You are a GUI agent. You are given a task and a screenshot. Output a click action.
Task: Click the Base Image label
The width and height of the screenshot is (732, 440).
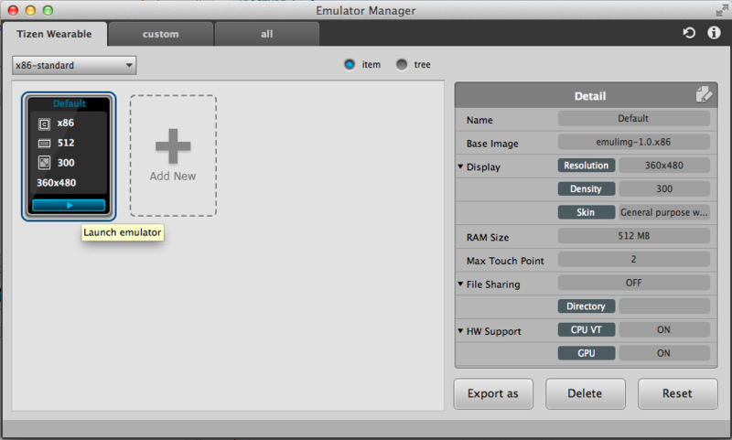pyautogui.click(x=492, y=144)
